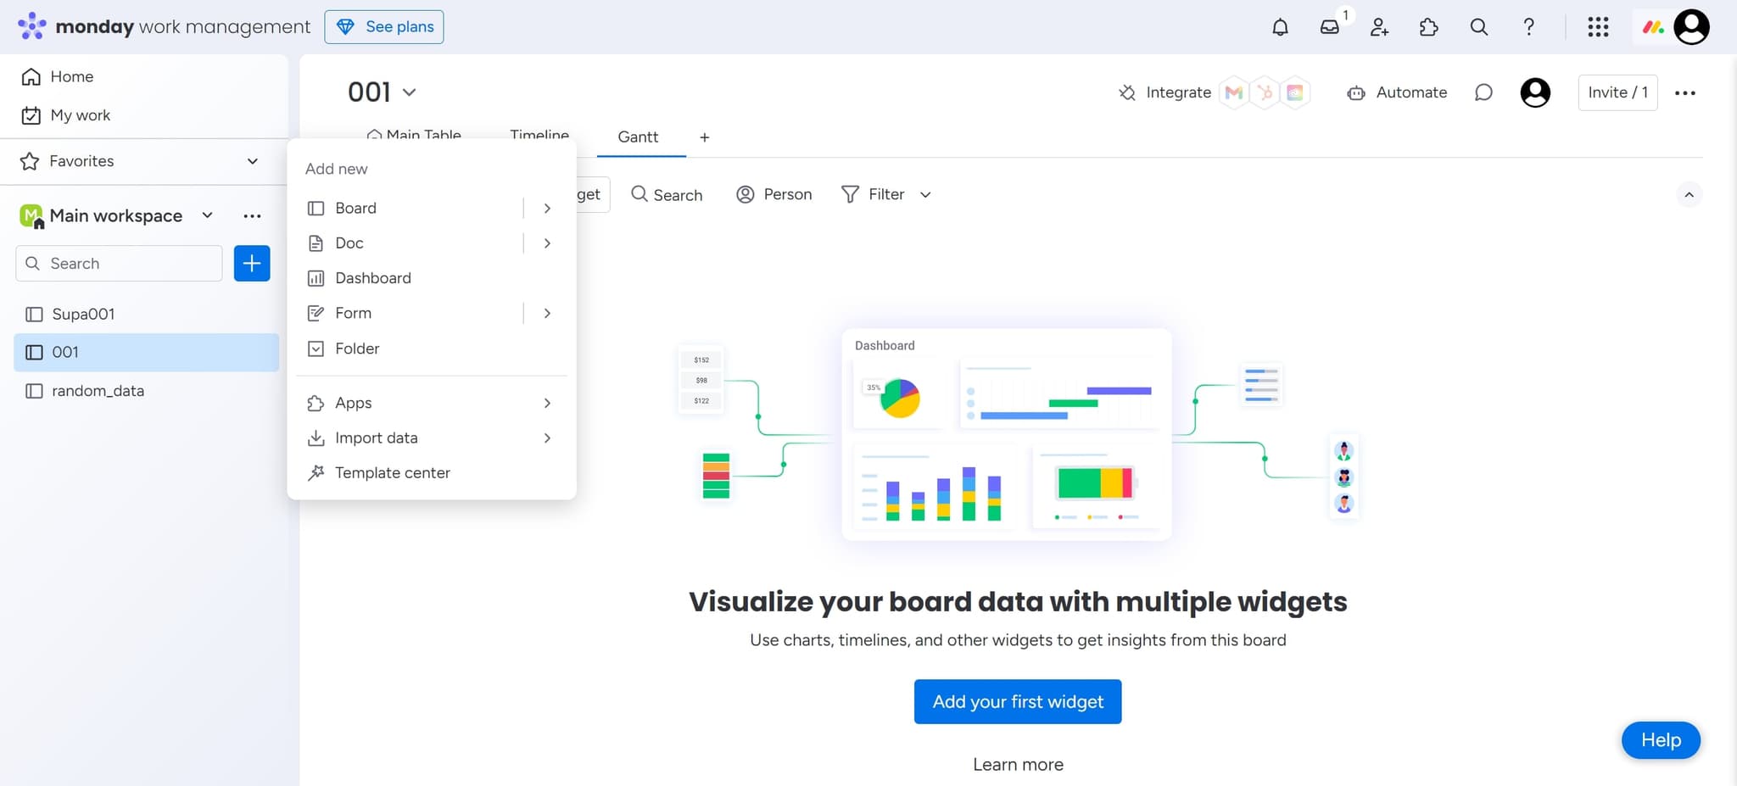This screenshot has width=1737, height=786.
Task: Click the invite members icon in top bar
Action: 1379,27
